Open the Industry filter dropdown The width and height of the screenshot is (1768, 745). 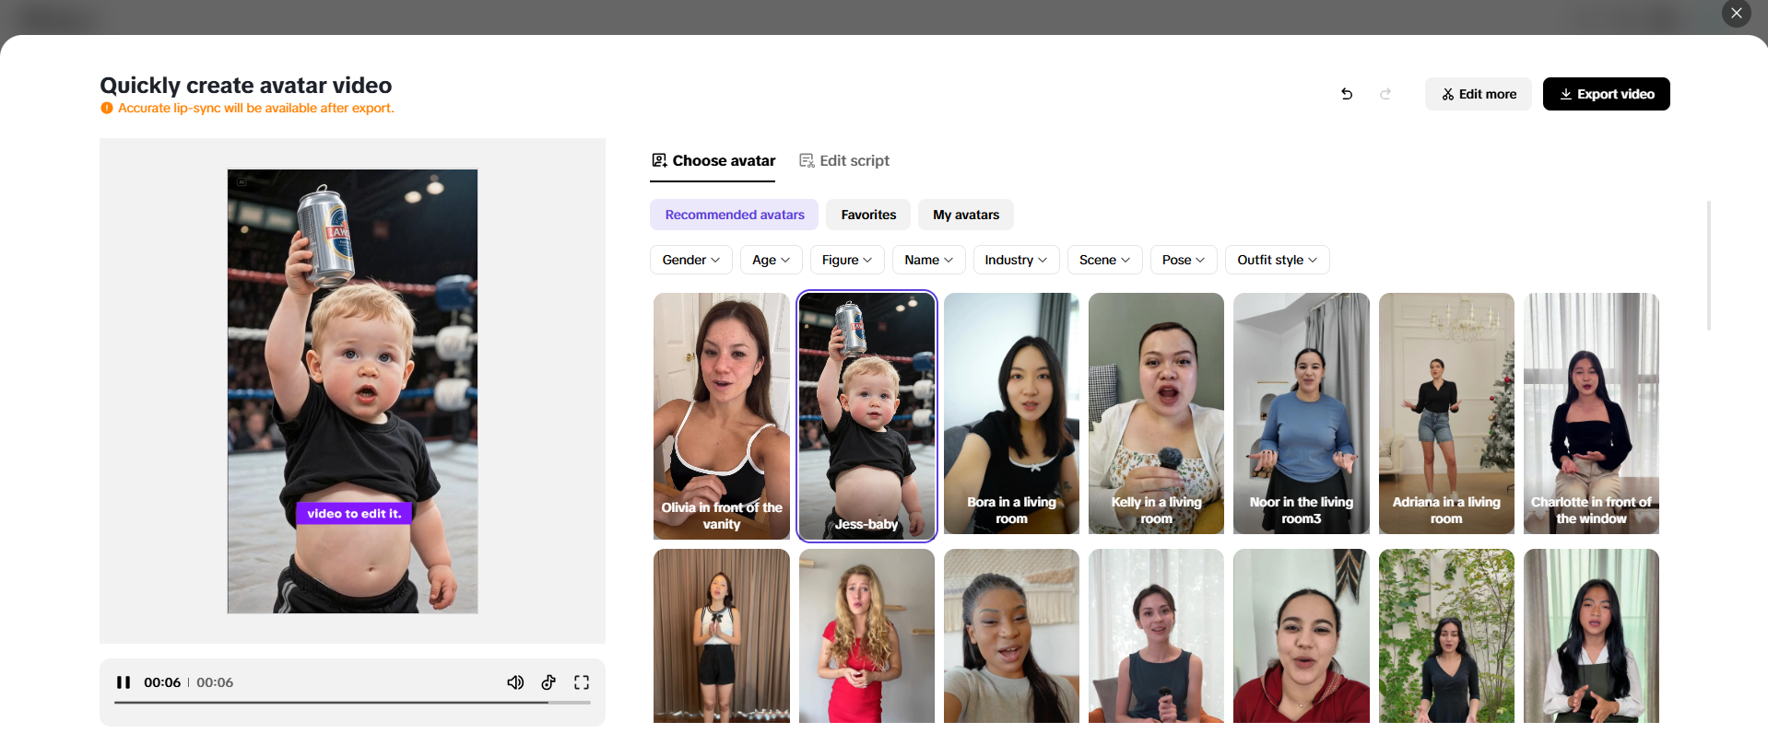pyautogui.click(x=1017, y=260)
